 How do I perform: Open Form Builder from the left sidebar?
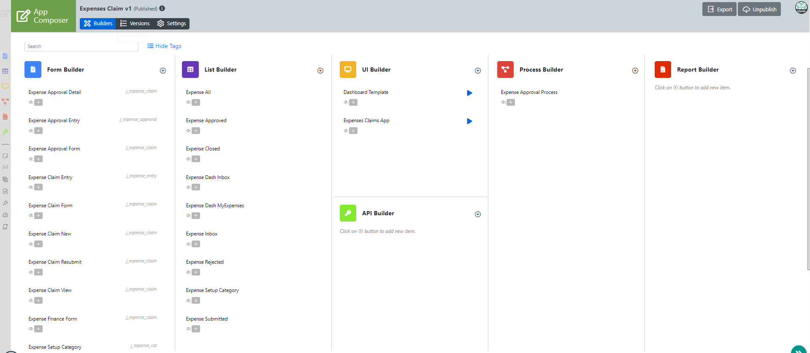pyautogui.click(x=5, y=56)
